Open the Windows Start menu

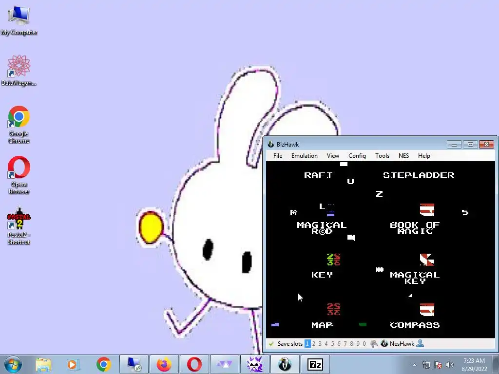click(13, 364)
